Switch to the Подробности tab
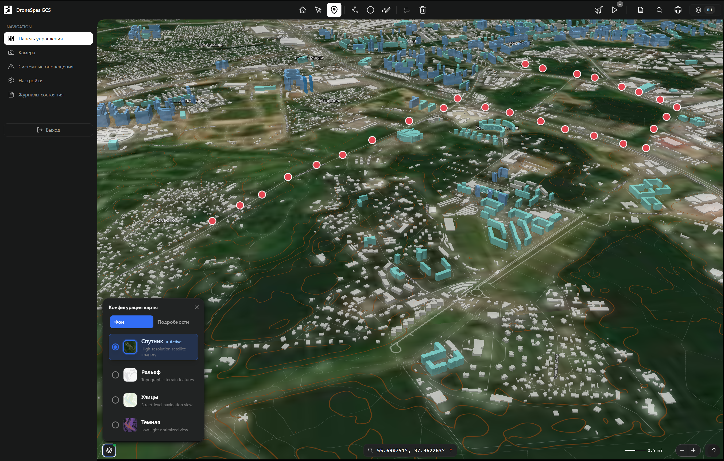 173,322
